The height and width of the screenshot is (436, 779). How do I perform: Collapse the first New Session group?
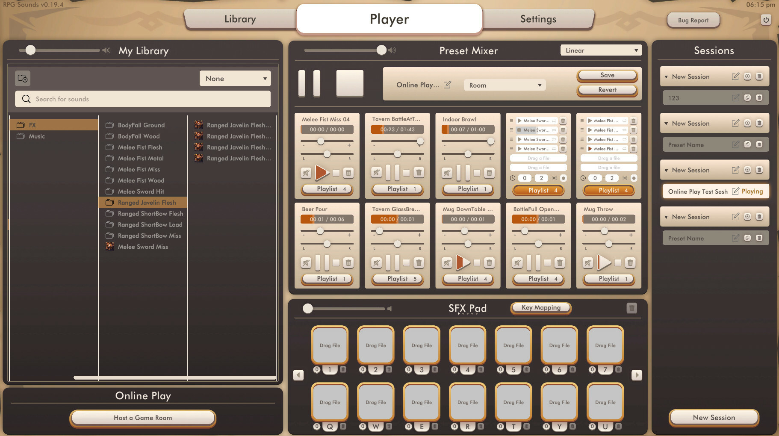667,76
